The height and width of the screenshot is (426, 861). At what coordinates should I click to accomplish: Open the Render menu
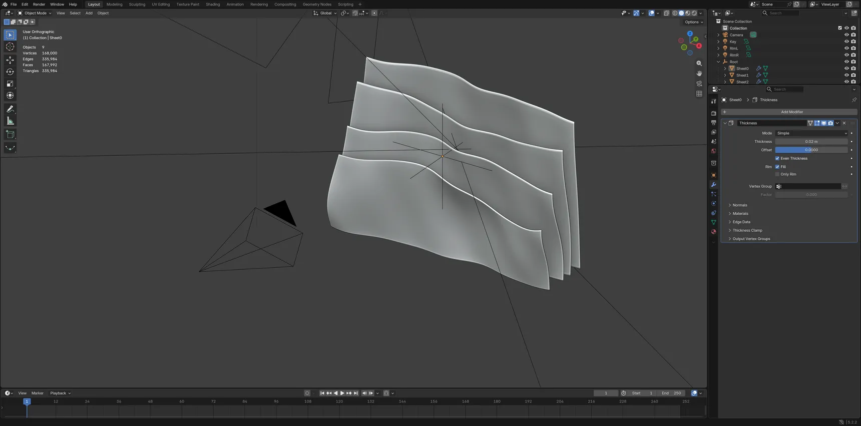click(x=39, y=5)
